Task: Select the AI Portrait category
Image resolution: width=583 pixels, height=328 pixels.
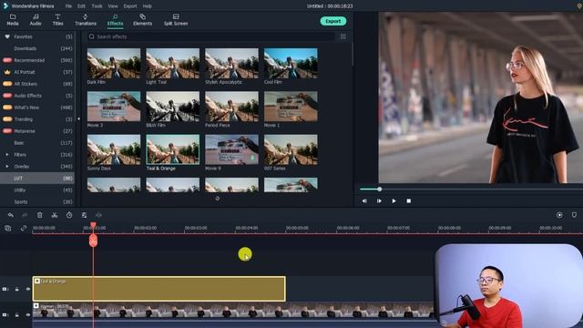Action: [37, 72]
